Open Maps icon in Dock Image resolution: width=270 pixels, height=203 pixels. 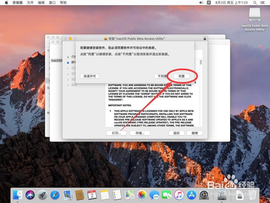(x=129, y=195)
